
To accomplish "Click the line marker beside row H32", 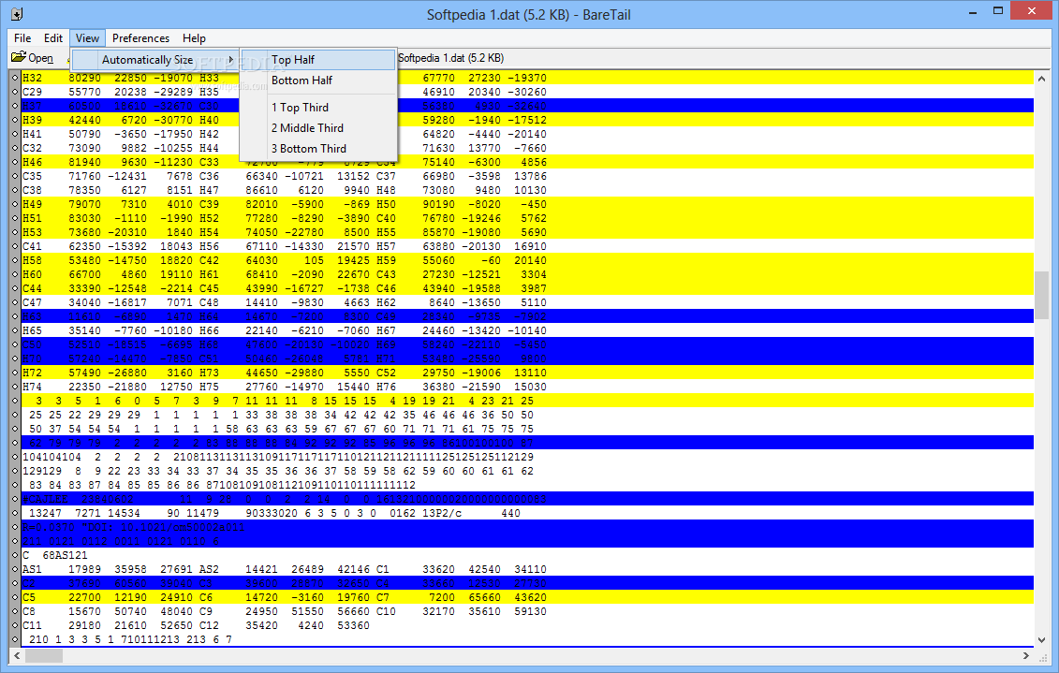I will pos(15,78).
